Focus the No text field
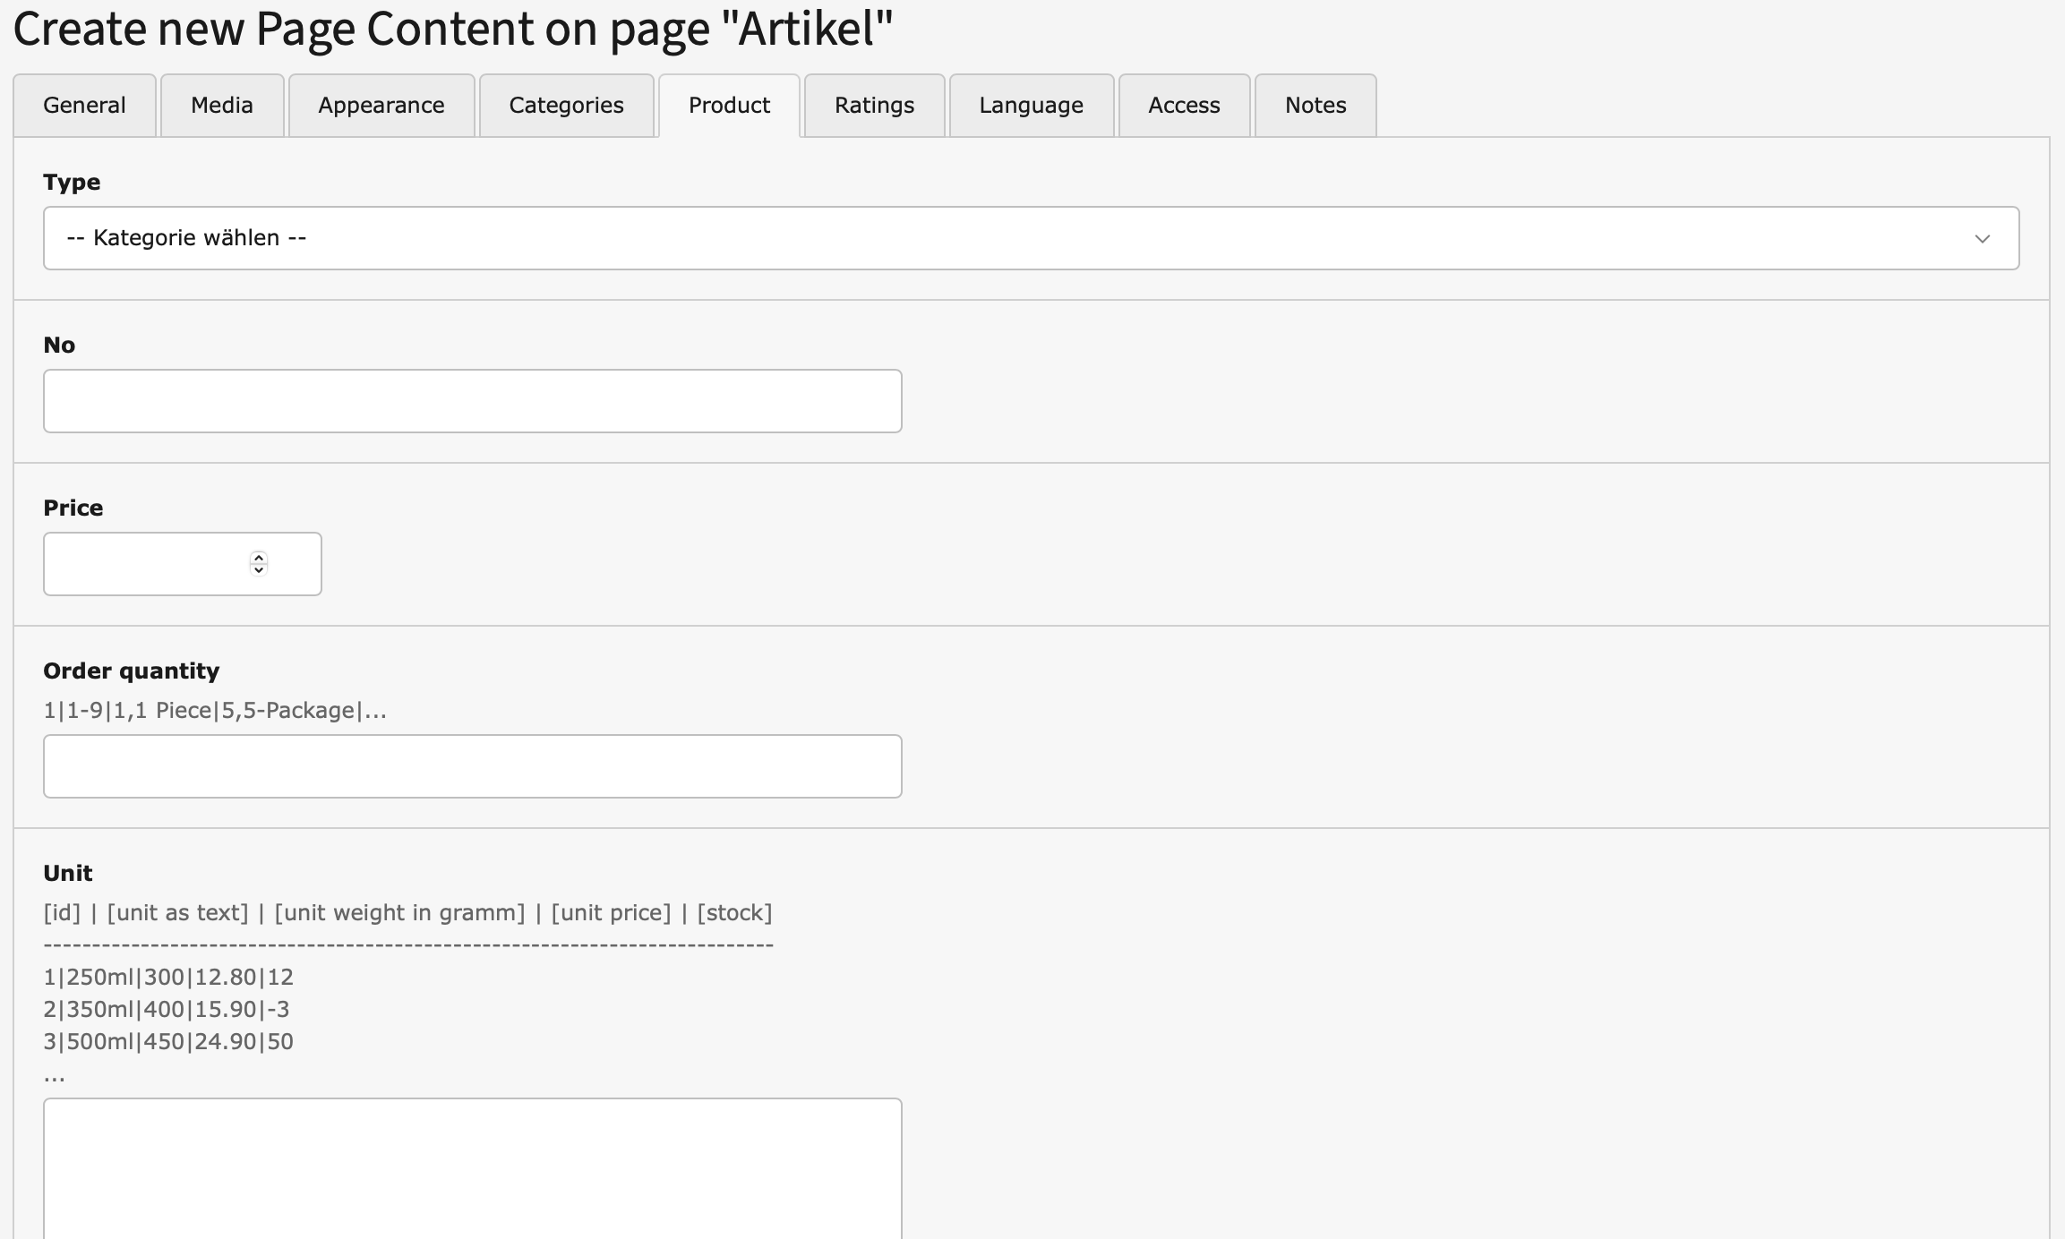The width and height of the screenshot is (2065, 1239). (x=472, y=401)
